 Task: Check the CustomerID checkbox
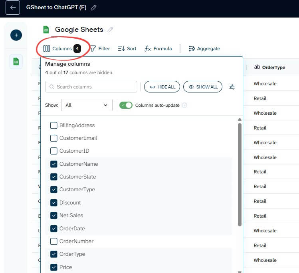54,151
